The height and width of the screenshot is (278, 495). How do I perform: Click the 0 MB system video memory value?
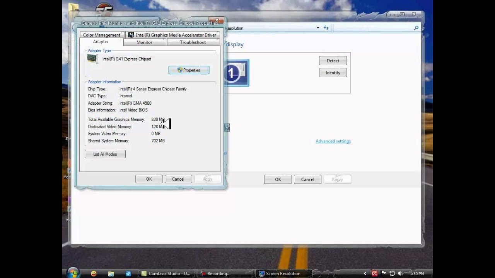(x=156, y=134)
